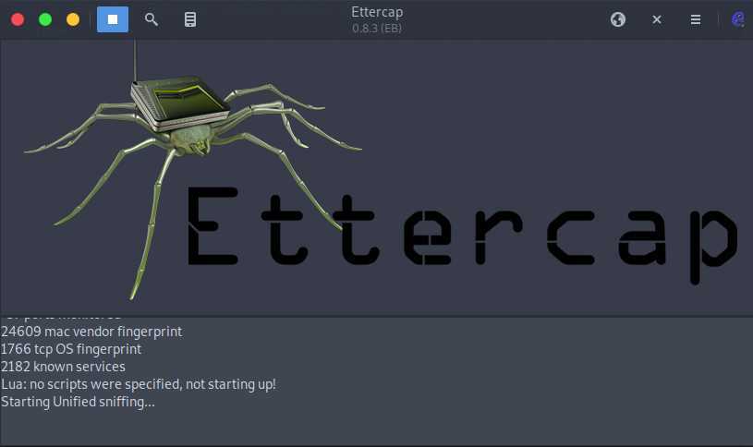Open the MITM menu globe icon
Viewport: 753px width, 447px height.
[617, 19]
